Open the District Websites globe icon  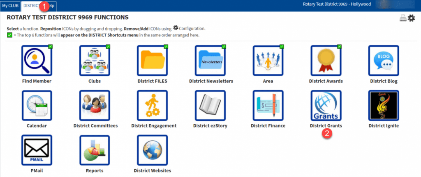pyautogui.click(x=152, y=150)
